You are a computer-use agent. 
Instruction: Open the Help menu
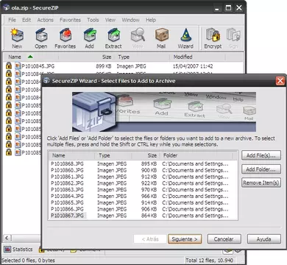(x=151, y=20)
